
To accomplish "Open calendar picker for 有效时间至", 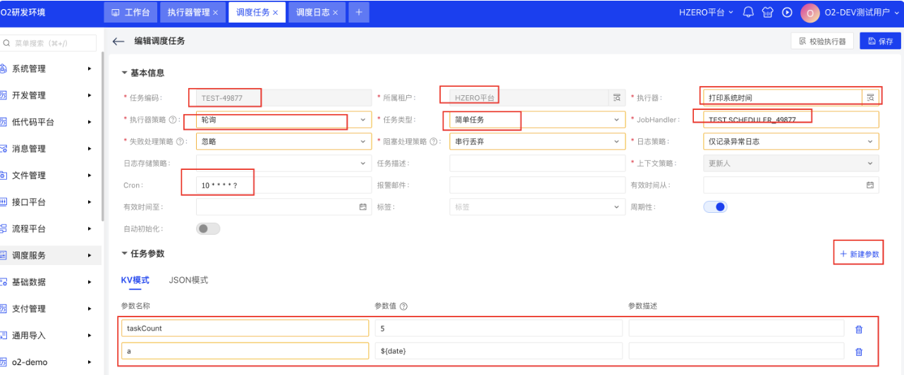I will click(363, 207).
